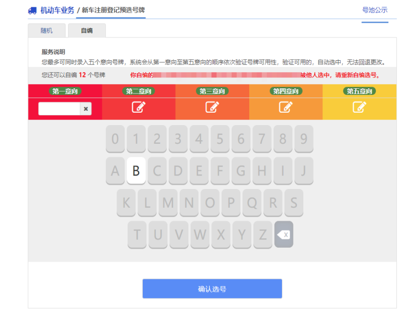The height and width of the screenshot is (311, 417).
Task: Tap keyboard key A
Action: point(115,171)
